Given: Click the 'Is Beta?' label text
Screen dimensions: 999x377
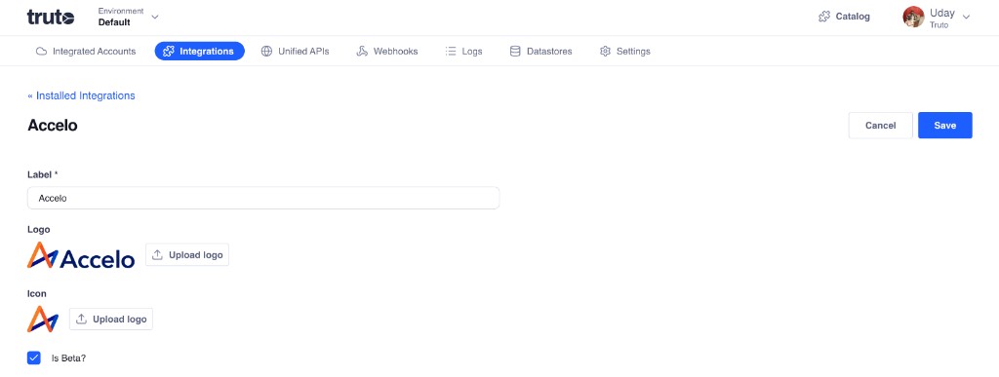Looking at the screenshot, I should point(69,358).
